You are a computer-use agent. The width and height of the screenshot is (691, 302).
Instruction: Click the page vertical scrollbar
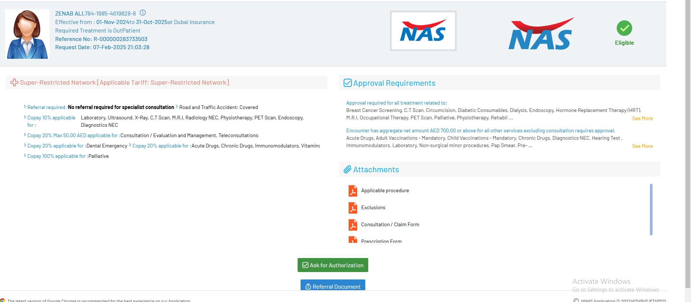click(688, 144)
